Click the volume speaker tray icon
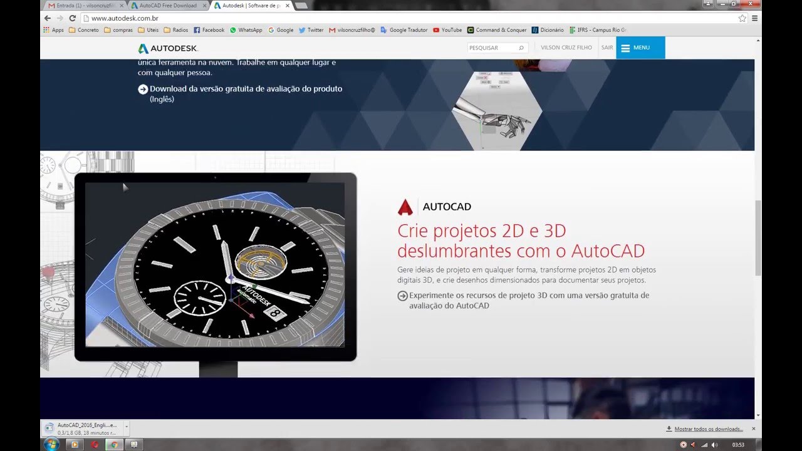This screenshot has width=802, height=451. point(715,445)
